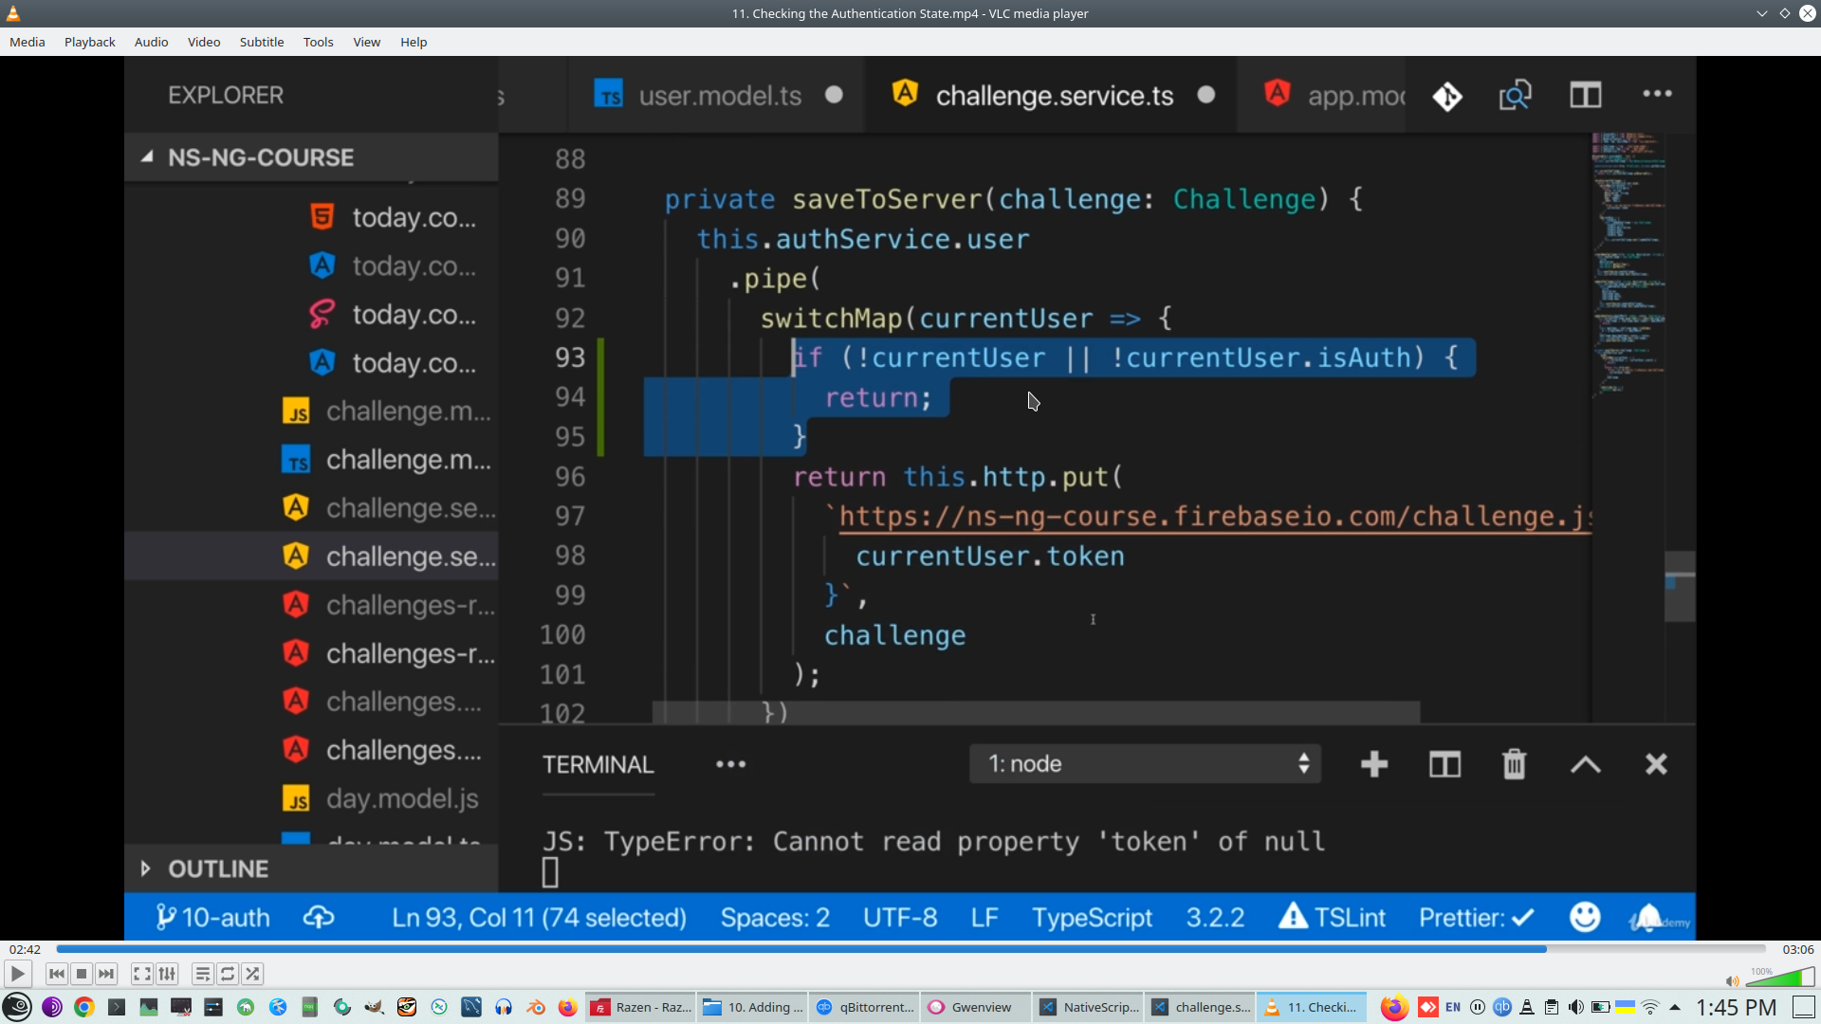The height and width of the screenshot is (1024, 1821).
Task: Stop playback with the stop button
Action: (x=82, y=974)
